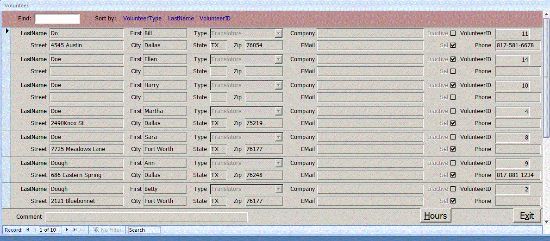Click the empty Phone field for Sara Doe
The width and height of the screenshot is (550, 241).
[518, 149]
